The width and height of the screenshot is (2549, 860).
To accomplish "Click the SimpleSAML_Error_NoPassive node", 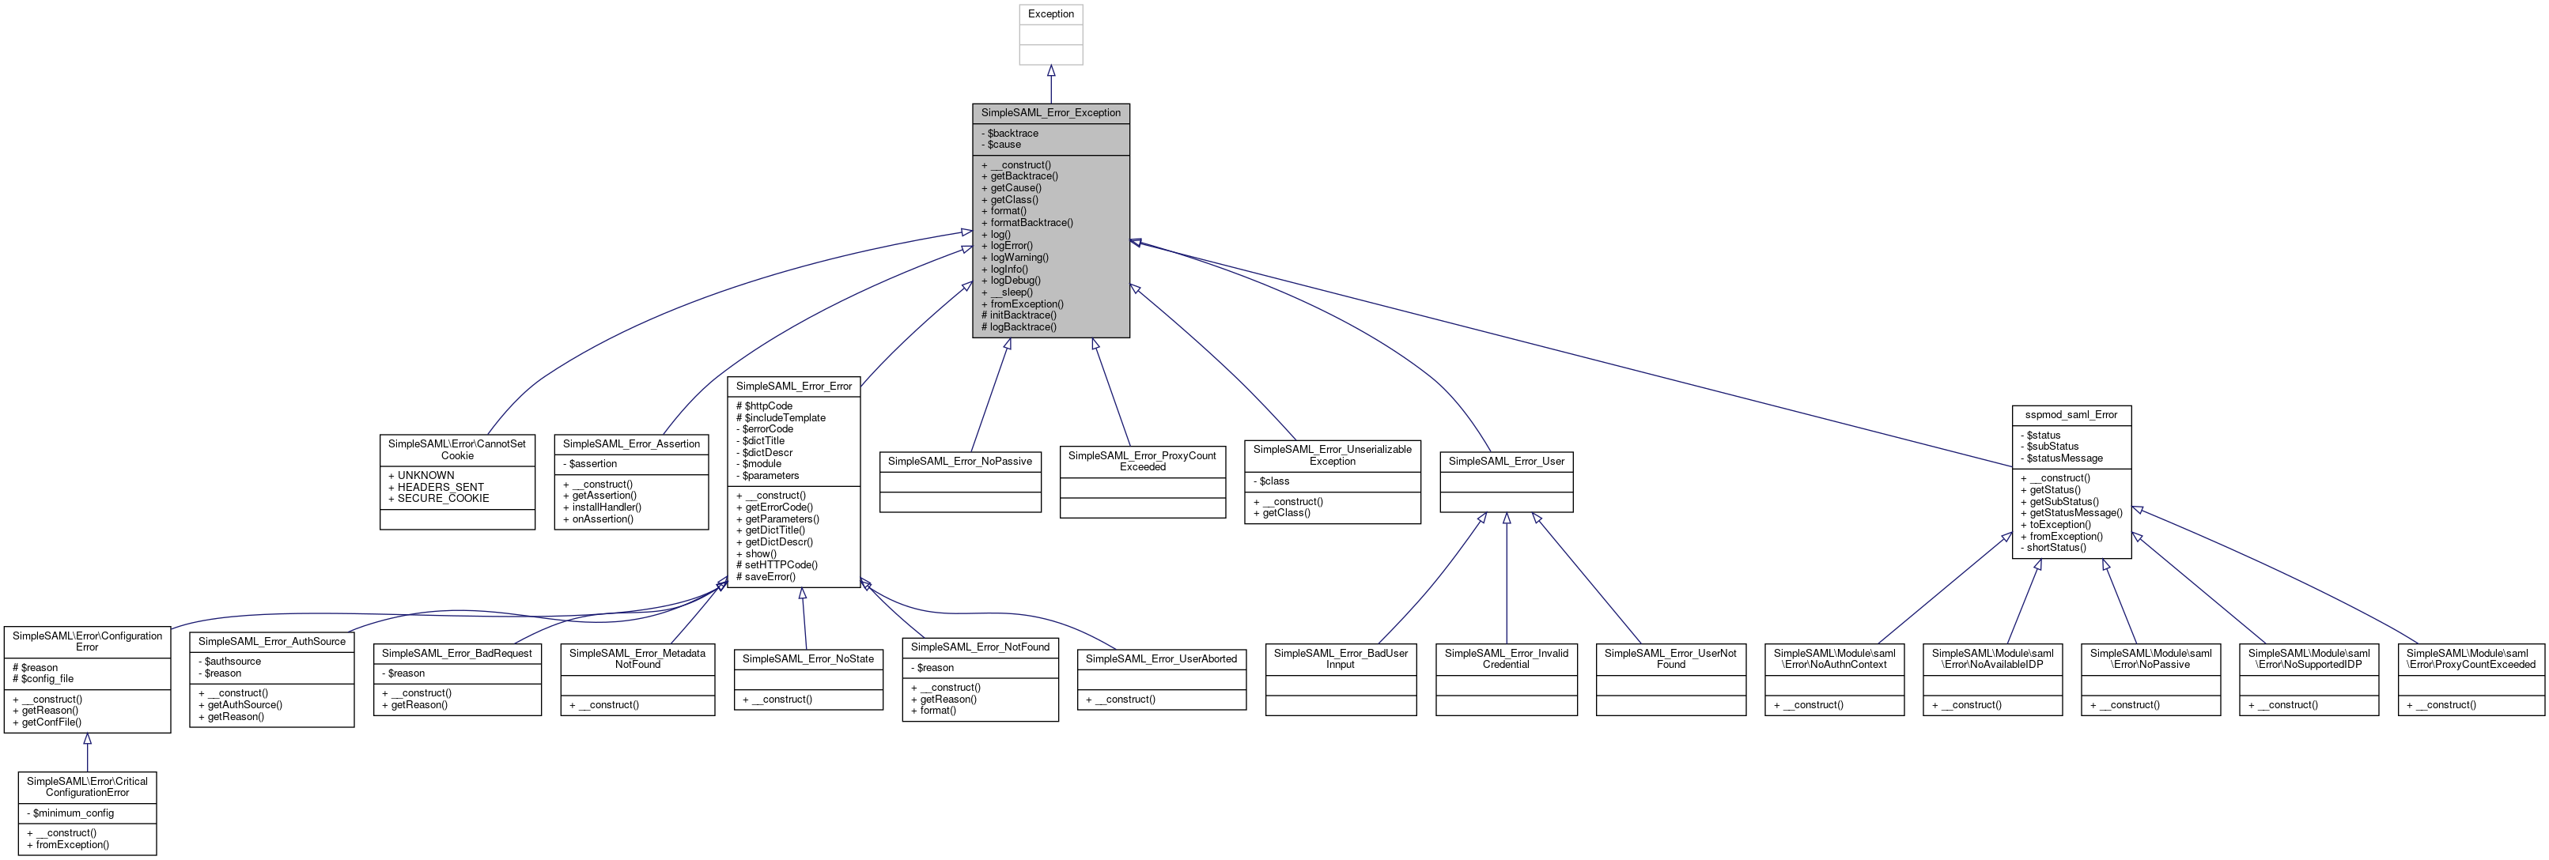I will tap(960, 481).
